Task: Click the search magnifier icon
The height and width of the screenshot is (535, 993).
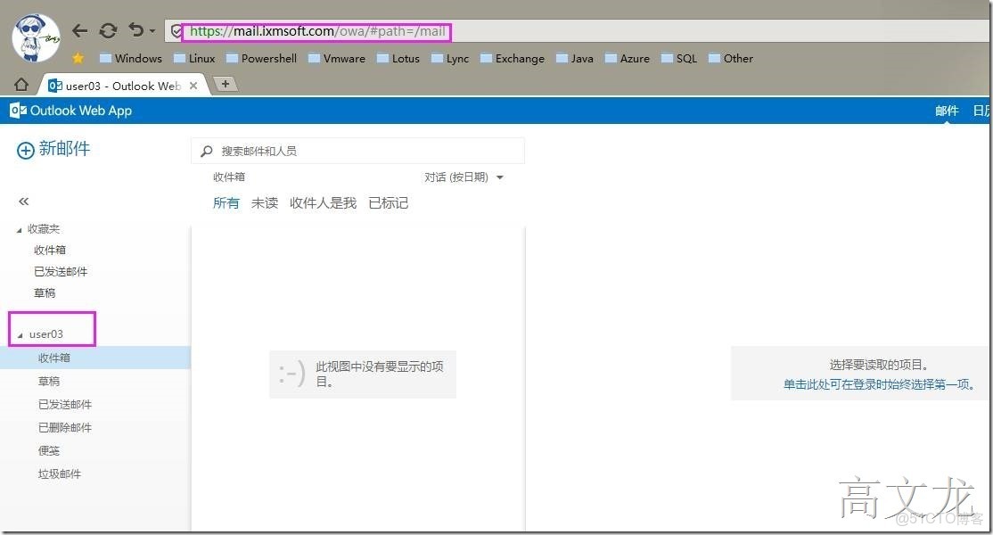Action: (x=206, y=151)
